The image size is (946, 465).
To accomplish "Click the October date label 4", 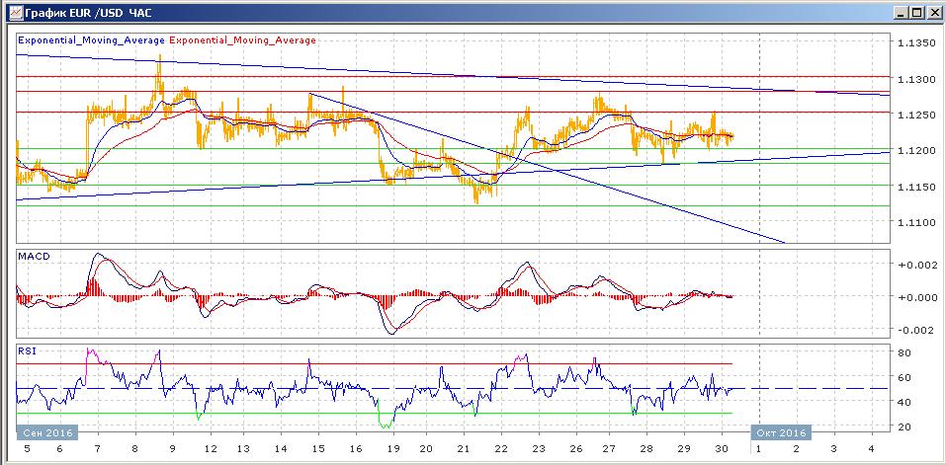I will (x=870, y=449).
